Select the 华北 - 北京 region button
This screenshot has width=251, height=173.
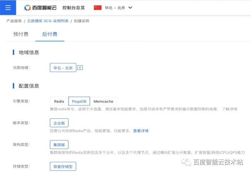coord(63,67)
